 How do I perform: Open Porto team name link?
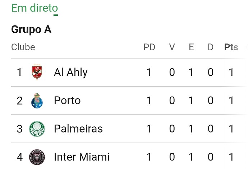pos(67,101)
